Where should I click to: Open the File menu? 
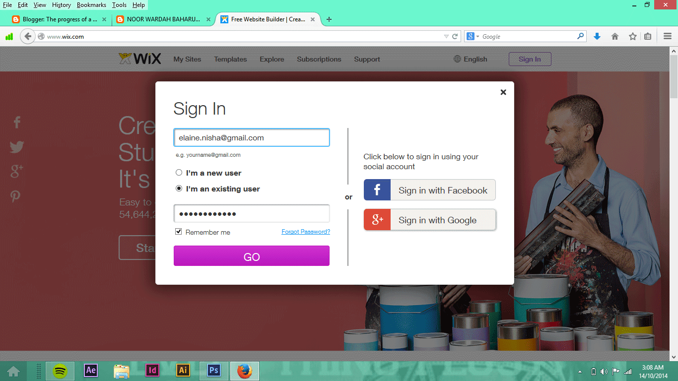pos(7,5)
